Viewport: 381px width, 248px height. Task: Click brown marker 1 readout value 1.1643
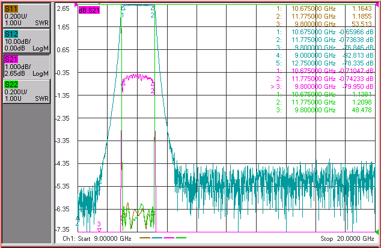pyautogui.click(x=362, y=8)
